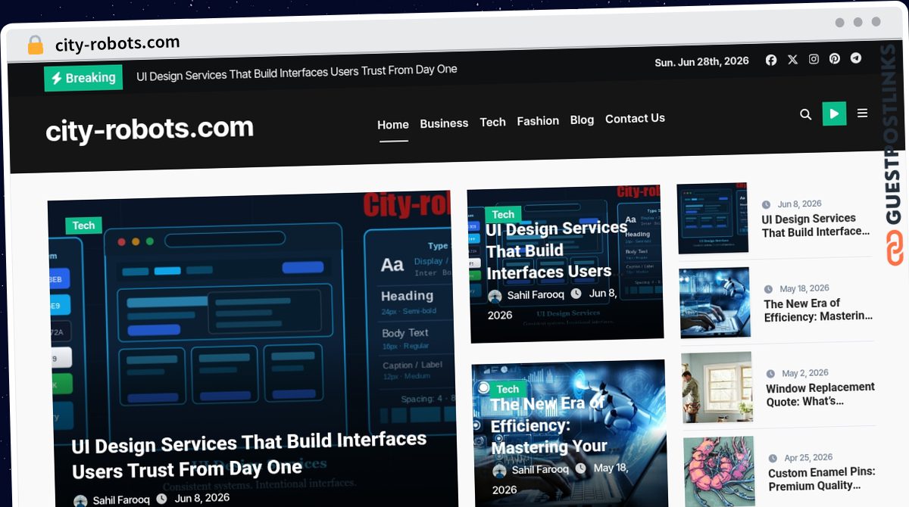The image size is (909, 507).
Task: Open middle card title UI Design Services
Action: pos(557,250)
